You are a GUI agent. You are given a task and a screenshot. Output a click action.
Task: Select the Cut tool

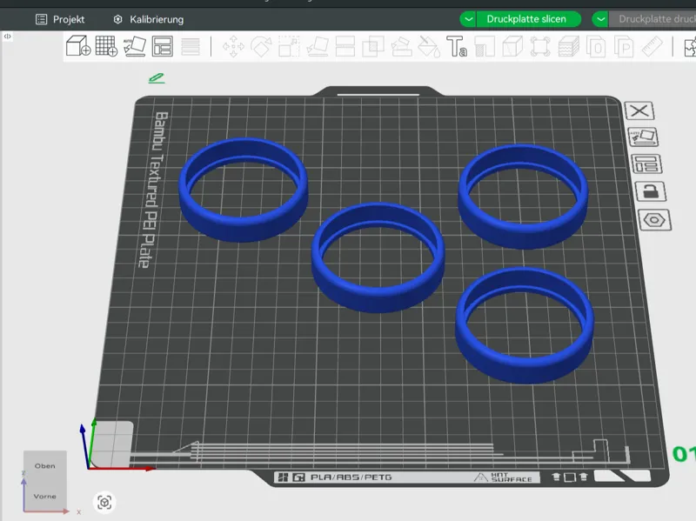pos(345,47)
